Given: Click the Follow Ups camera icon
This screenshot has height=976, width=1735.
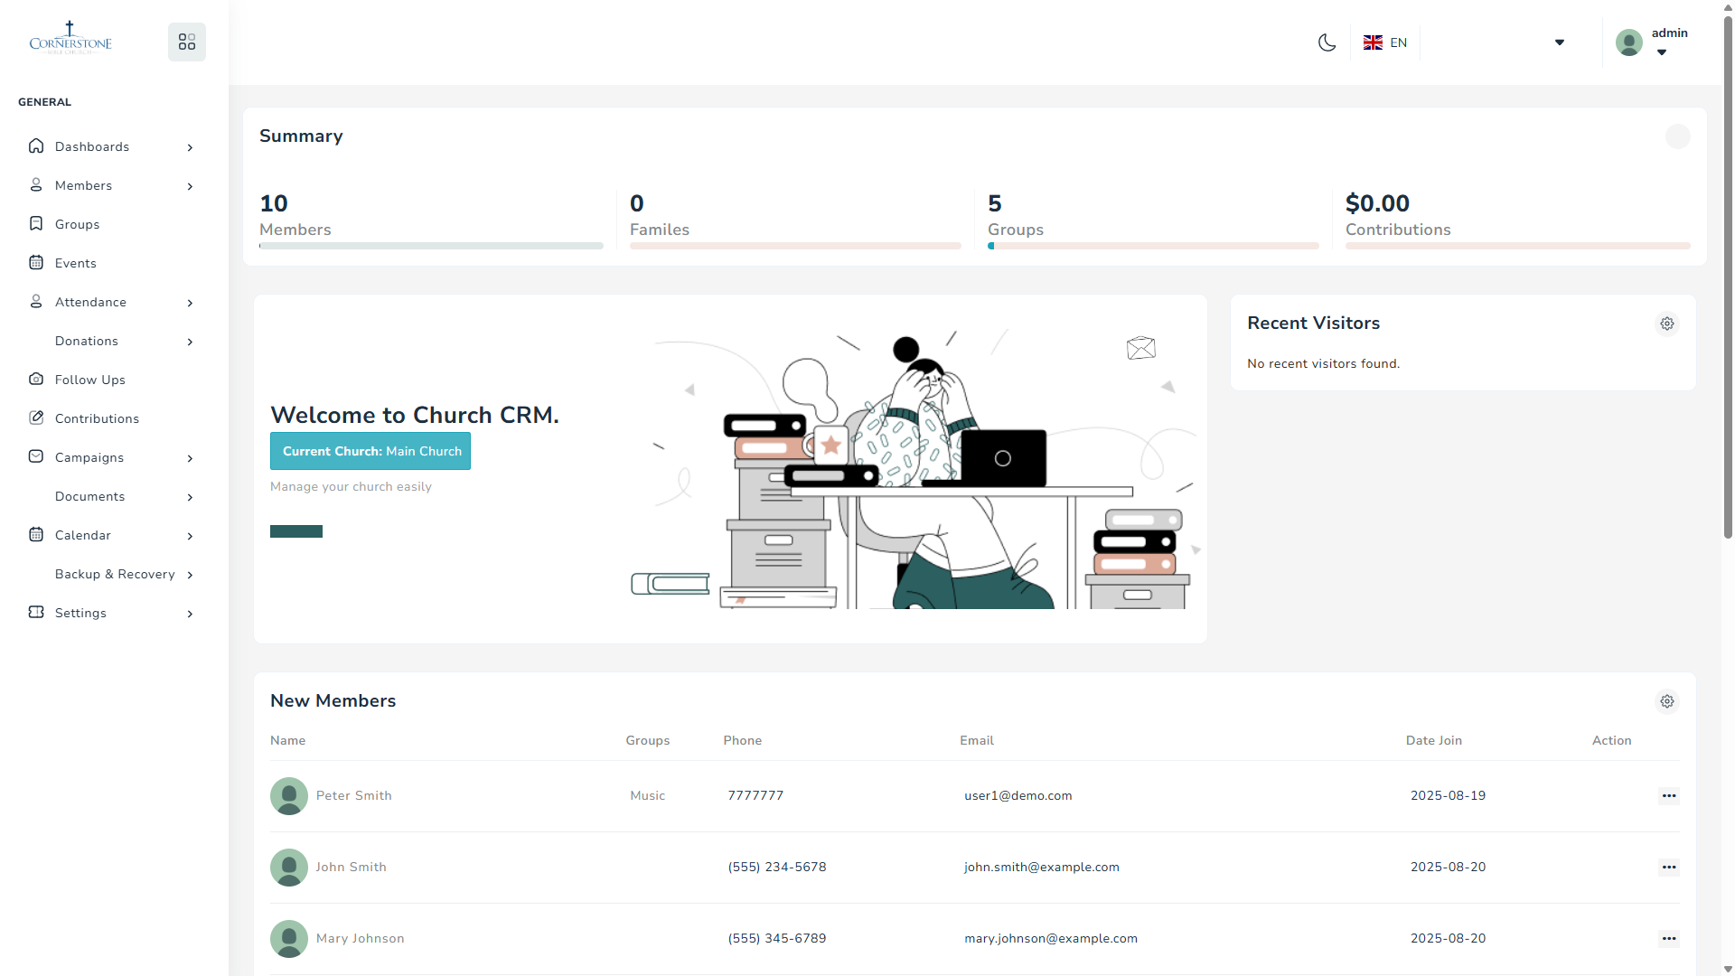Looking at the screenshot, I should 36,380.
